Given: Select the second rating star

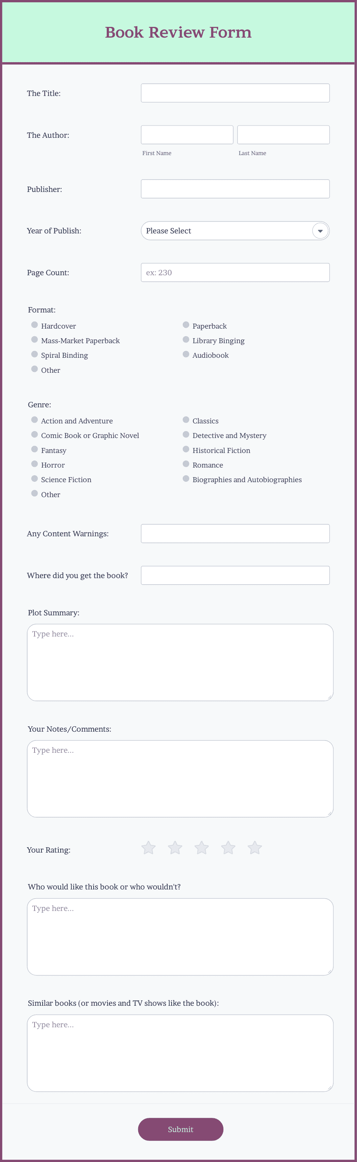Looking at the screenshot, I should [x=175, y=848].
